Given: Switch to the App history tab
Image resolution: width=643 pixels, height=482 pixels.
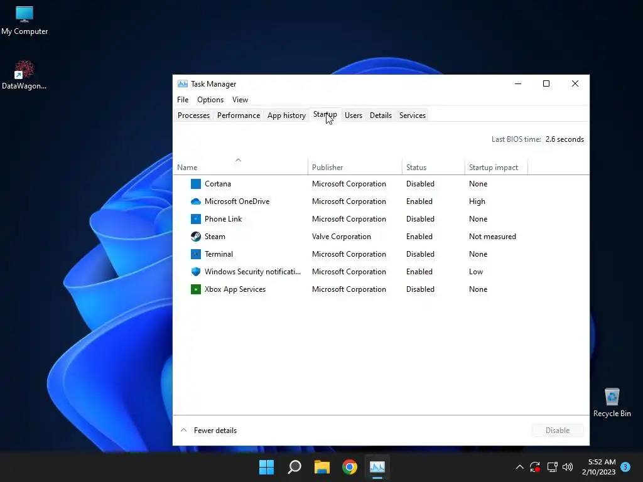Looking at the screenshot, I should coord(286,115).
